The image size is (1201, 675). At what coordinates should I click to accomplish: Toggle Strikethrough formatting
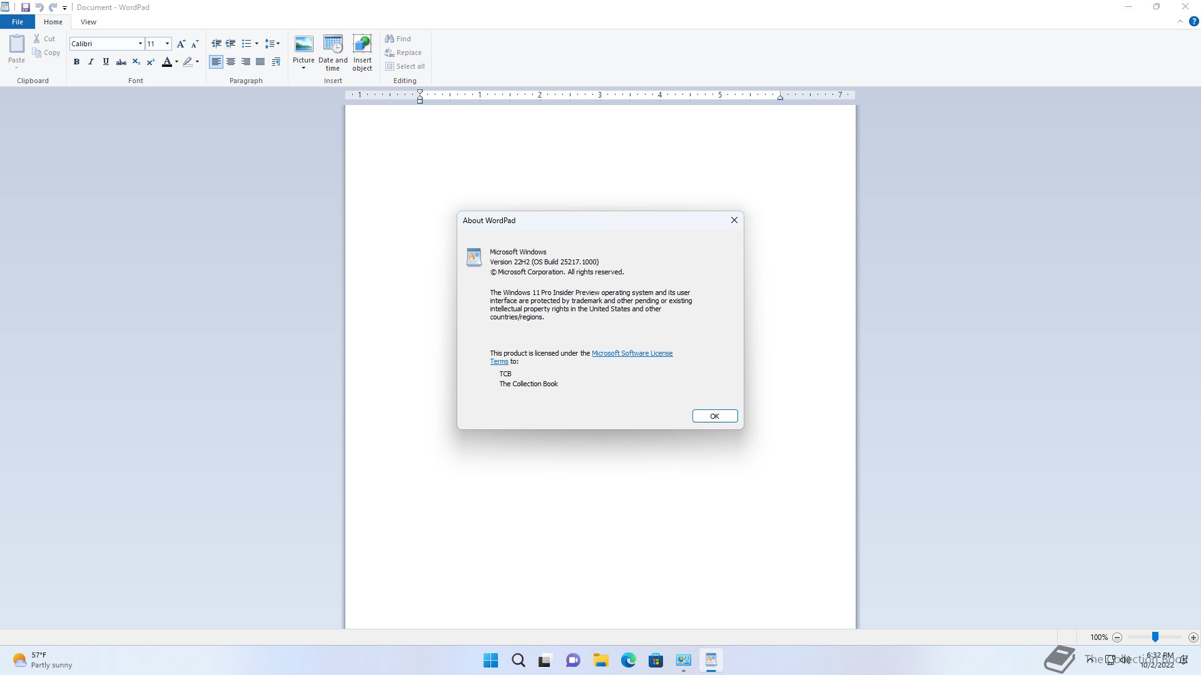121,62
